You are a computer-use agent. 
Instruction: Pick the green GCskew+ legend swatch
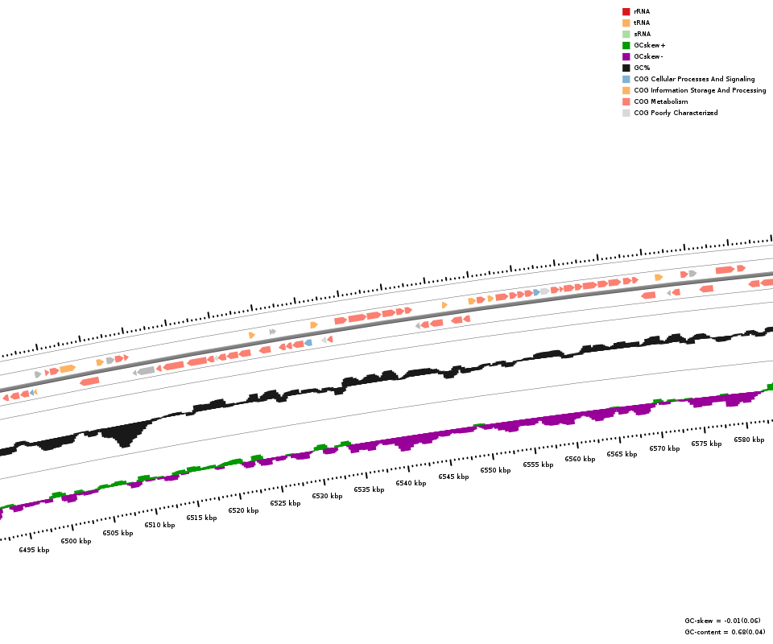pos(626,45)
